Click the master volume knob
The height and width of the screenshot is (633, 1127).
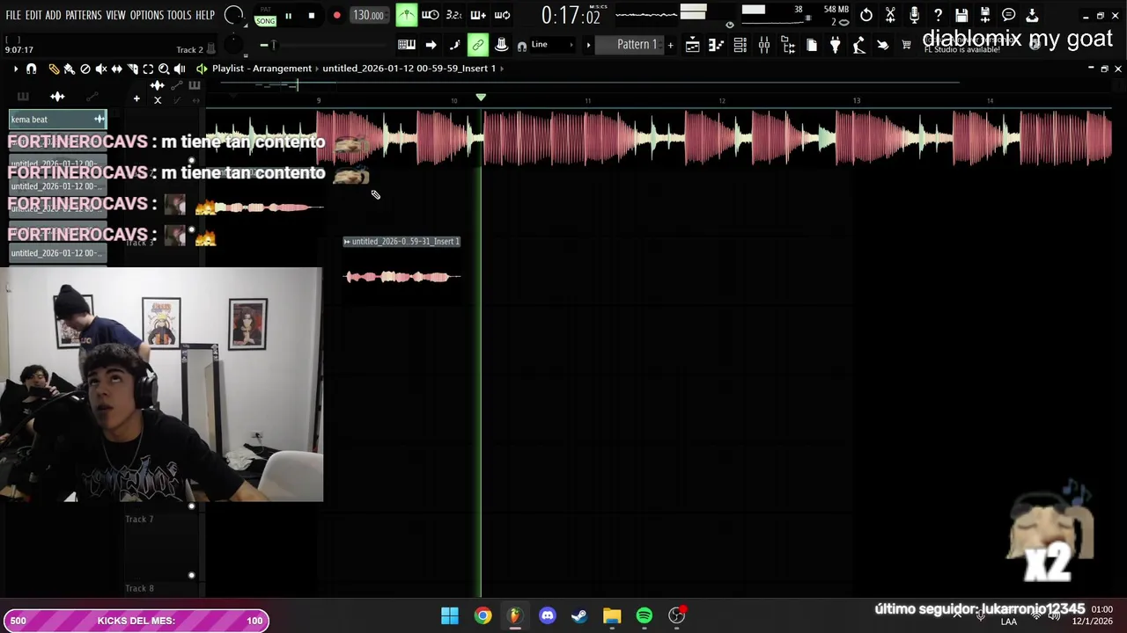[234, 15]
